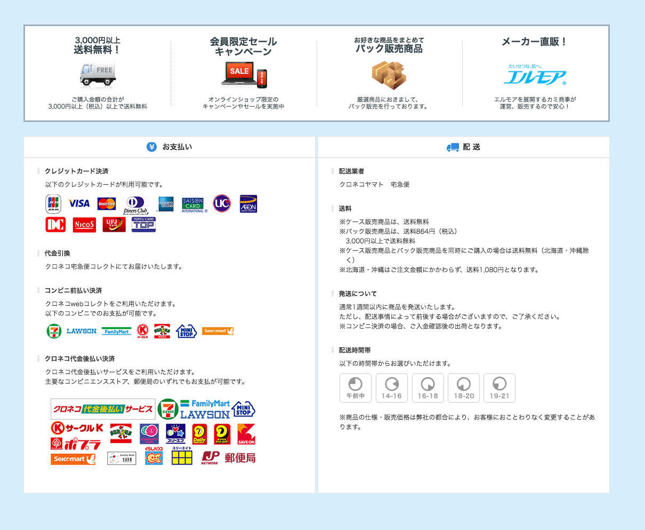
Task: Click the LAWSON logo
Action: pyautogui.click(x=81, y=331)
